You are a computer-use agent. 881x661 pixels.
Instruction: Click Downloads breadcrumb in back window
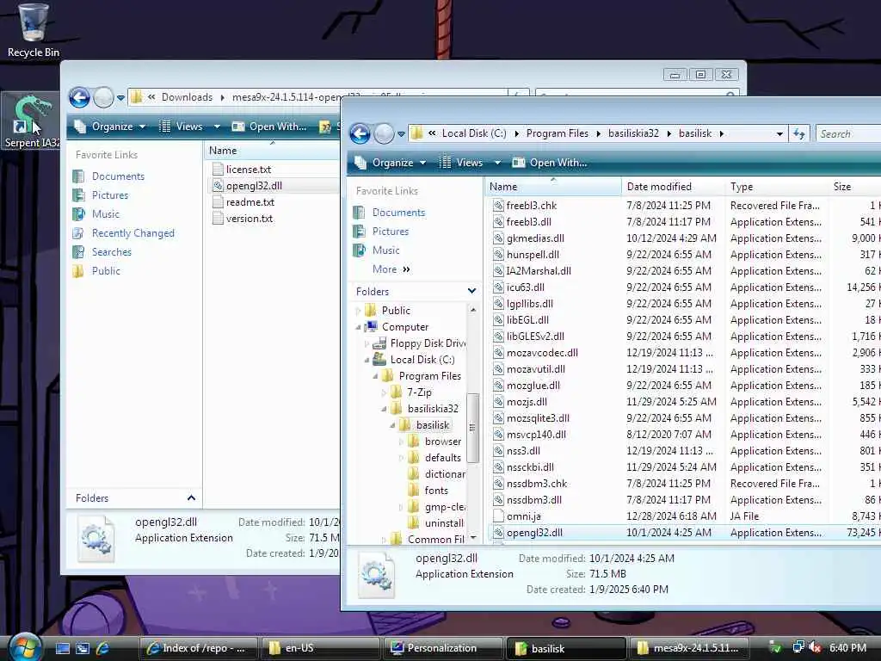click(187, 97)
